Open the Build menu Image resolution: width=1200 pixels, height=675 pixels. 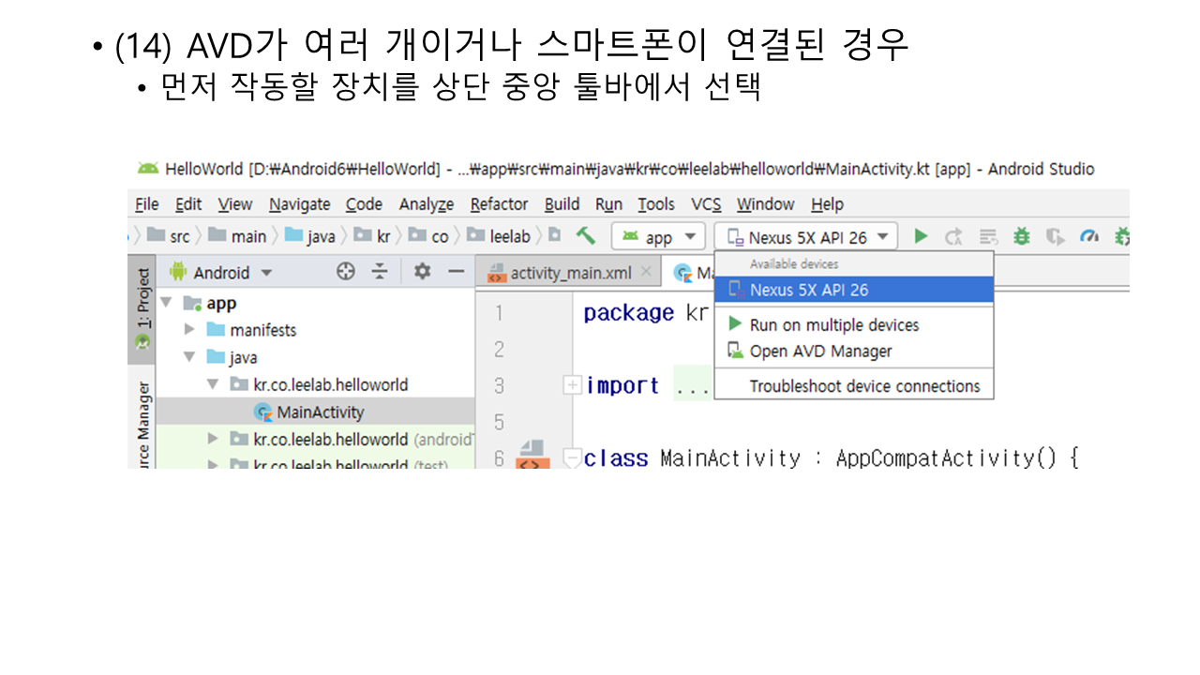click(x=562, y=204)
